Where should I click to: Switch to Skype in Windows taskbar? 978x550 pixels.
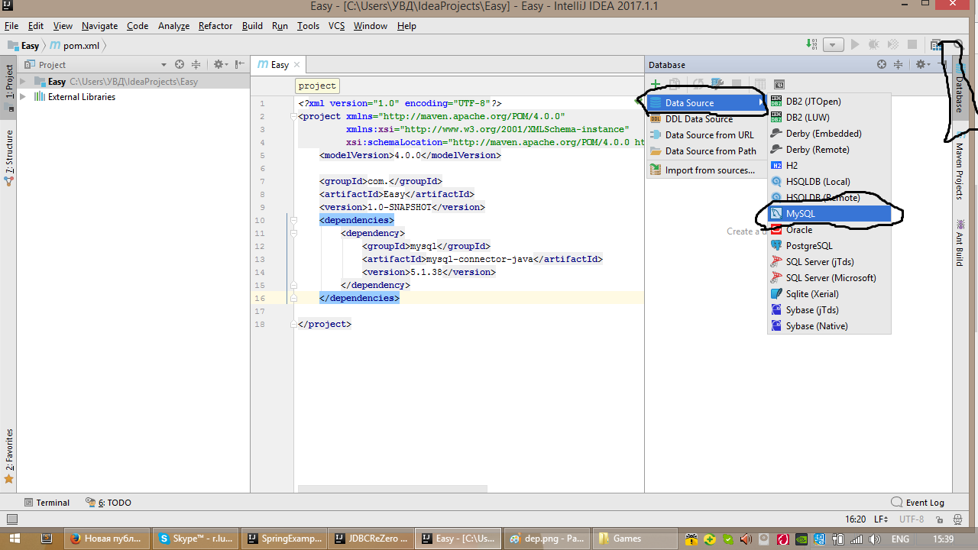point(194,539)
